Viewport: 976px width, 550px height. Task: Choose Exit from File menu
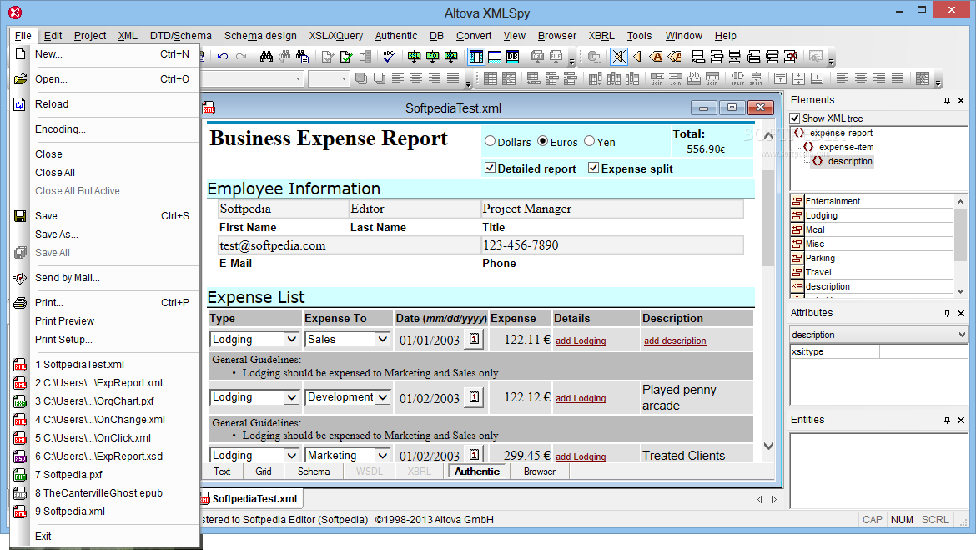pos(43,537)
